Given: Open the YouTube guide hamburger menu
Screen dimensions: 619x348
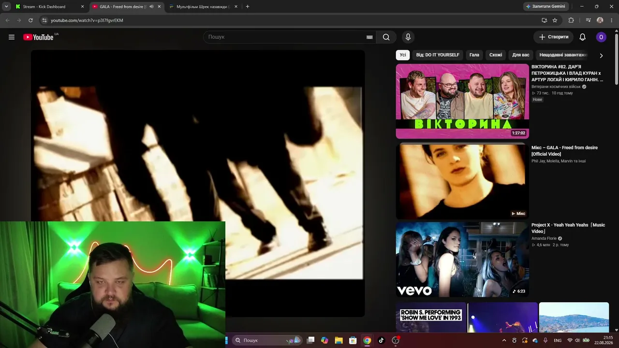Looking at the screenshot, I should point(12,37).
